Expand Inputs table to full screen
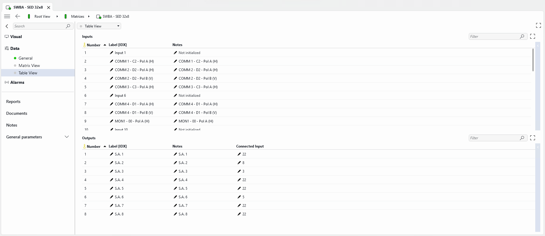The image size is (545, 236). click(x=533, y=36)
